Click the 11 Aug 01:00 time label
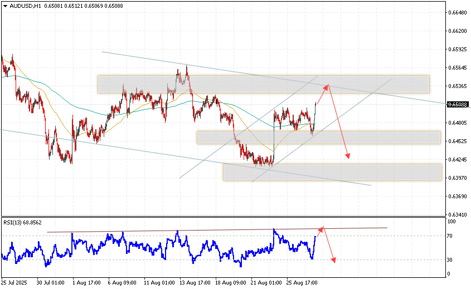Viewport: 471px width, 289px height. click(x=159, y=283)
